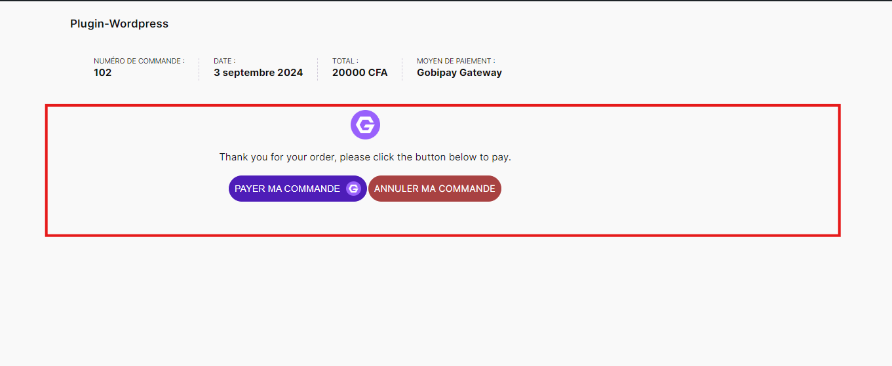Click dashed divider between date and total
This screenshot has height=366, width=892.
click(x=318, y=69)
